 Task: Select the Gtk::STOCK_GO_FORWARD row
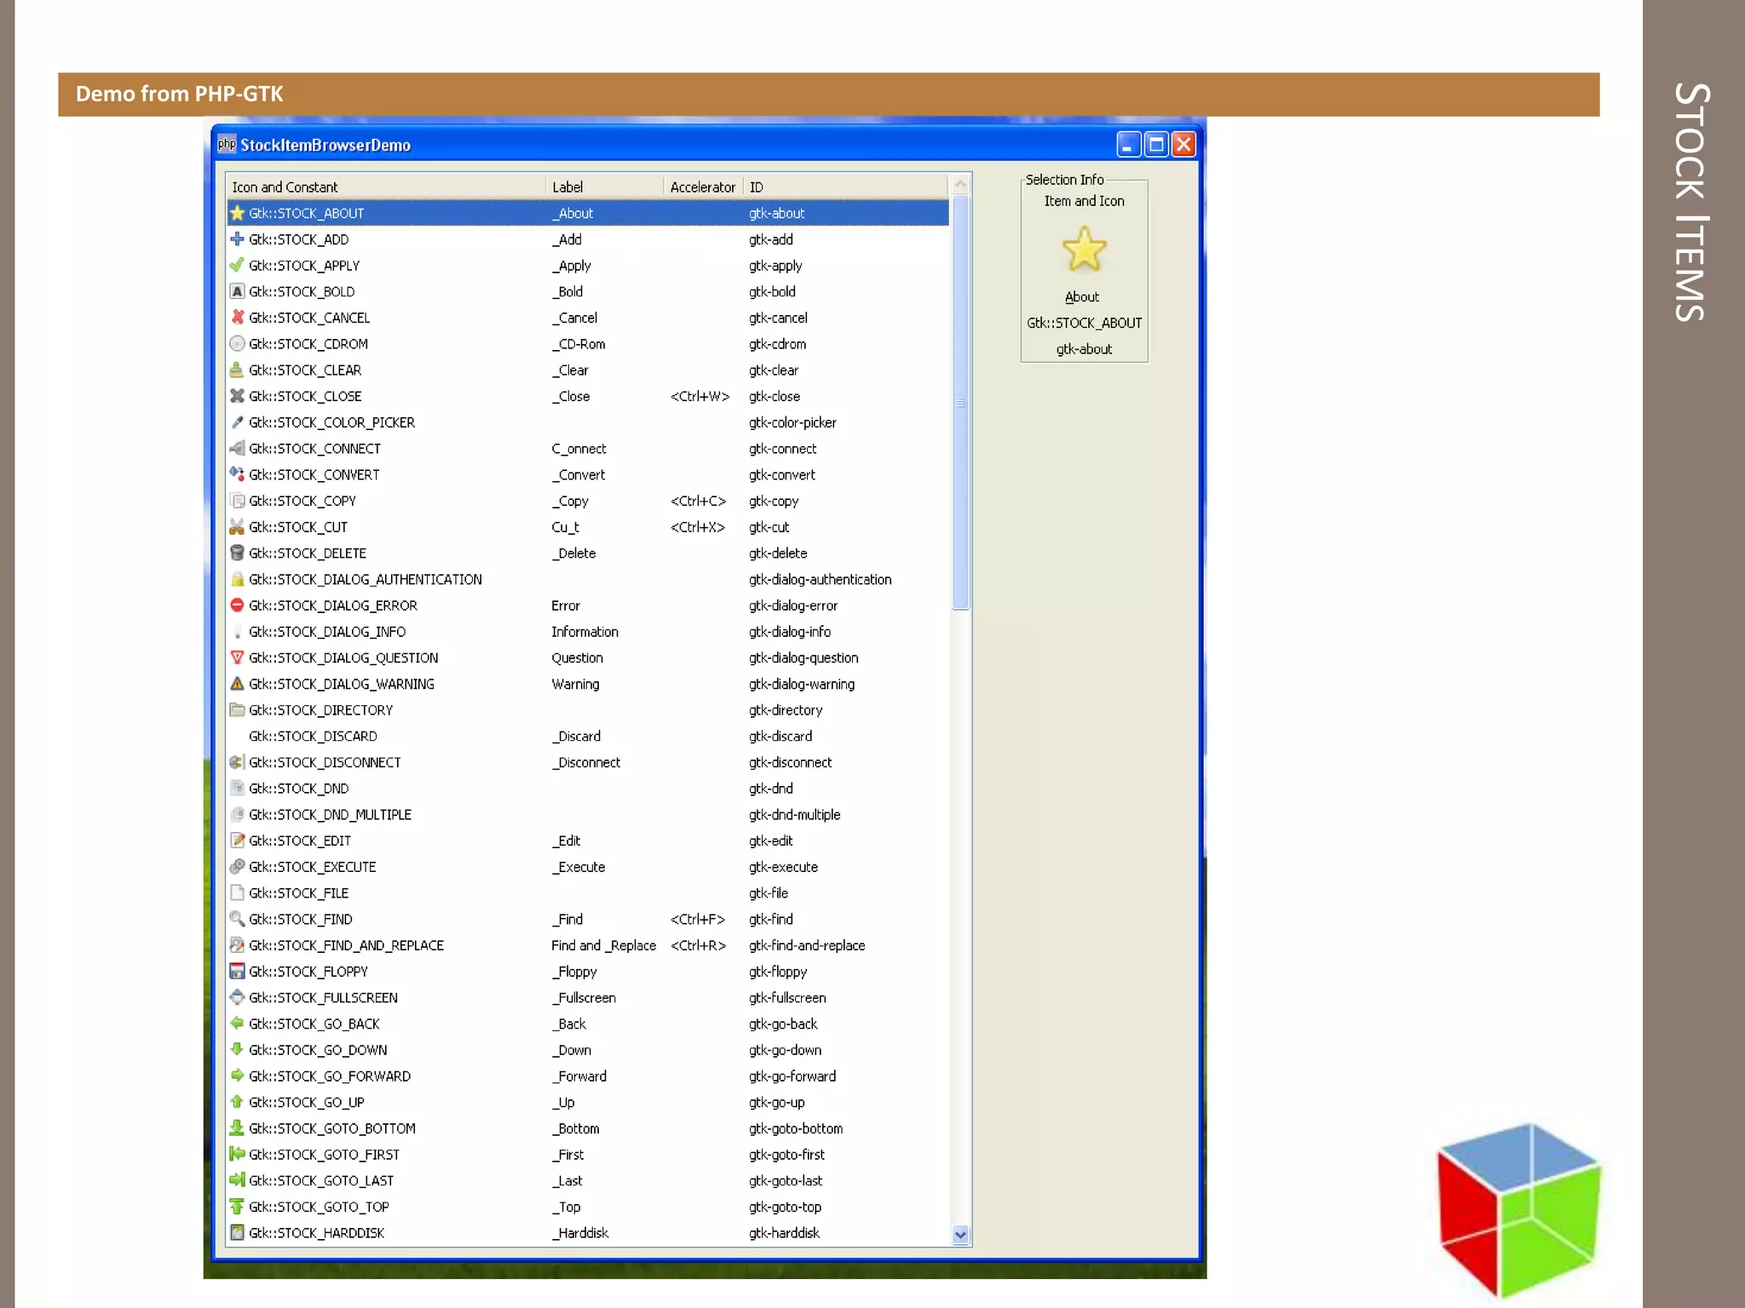pos(588,1076)
